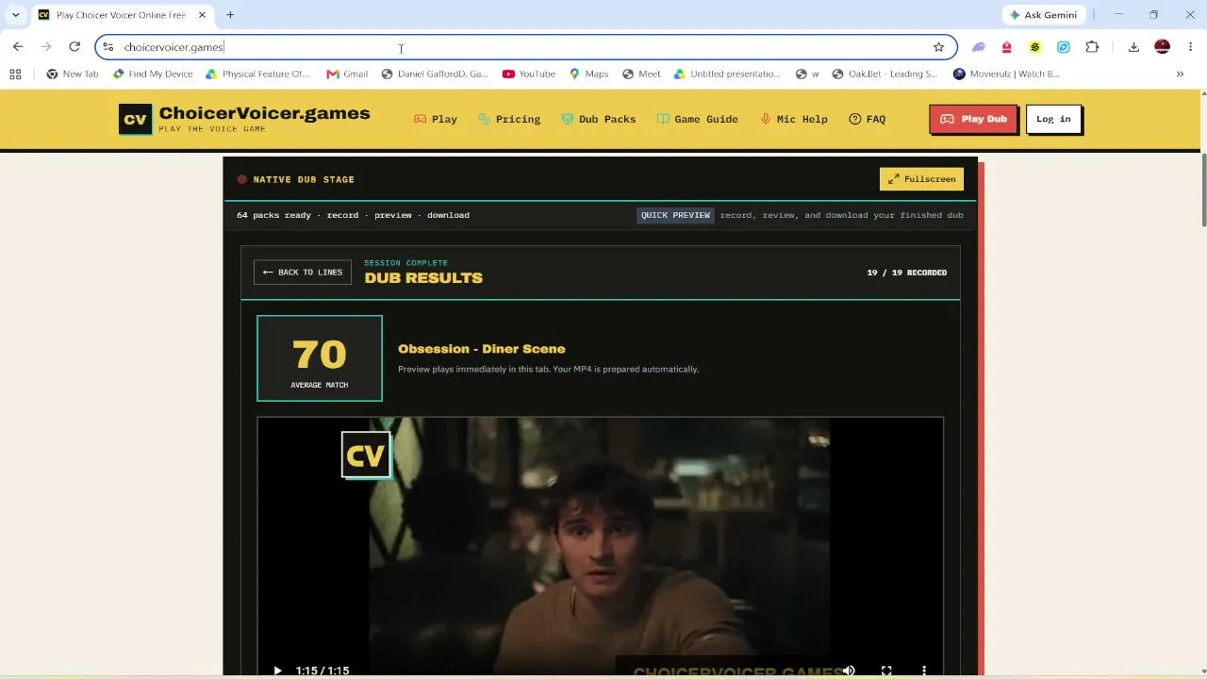Open the Maps bookmark
1207x679 pixels.
click(x=589, y=74)
